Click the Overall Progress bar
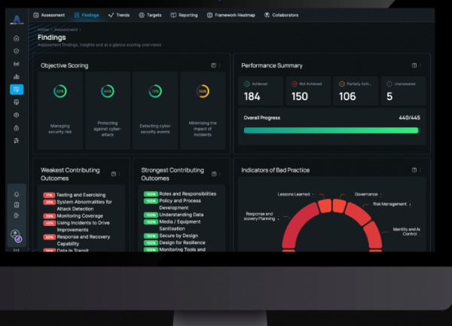This screenshot has height=326, width=452. pyautogui.click(x=331, y=130)
